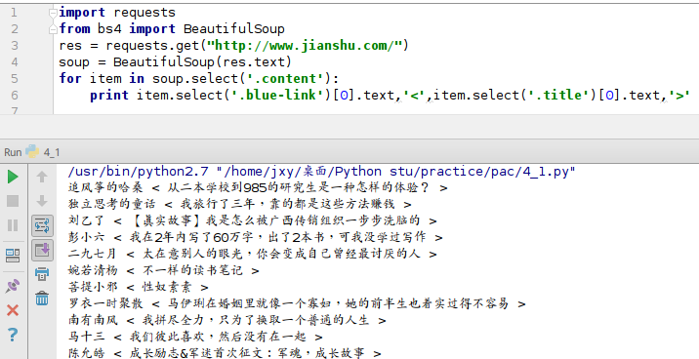Collapse the fold marker at import requests
Screen dimensions: 699x359
pyautogui.click(x=53, y=13)
